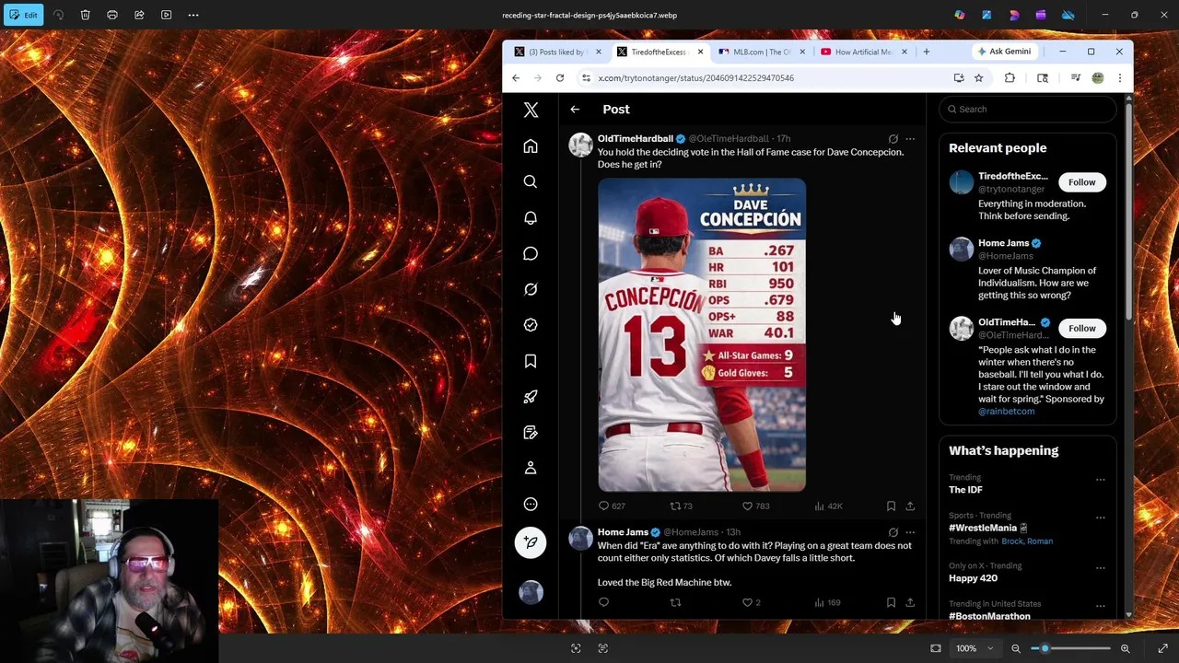Bookmark the Home Jams reply
1179x663 pixels.
click(x=891, y=602)
